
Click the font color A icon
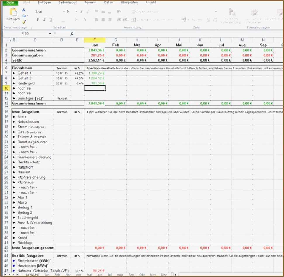(x=85, y=20)
